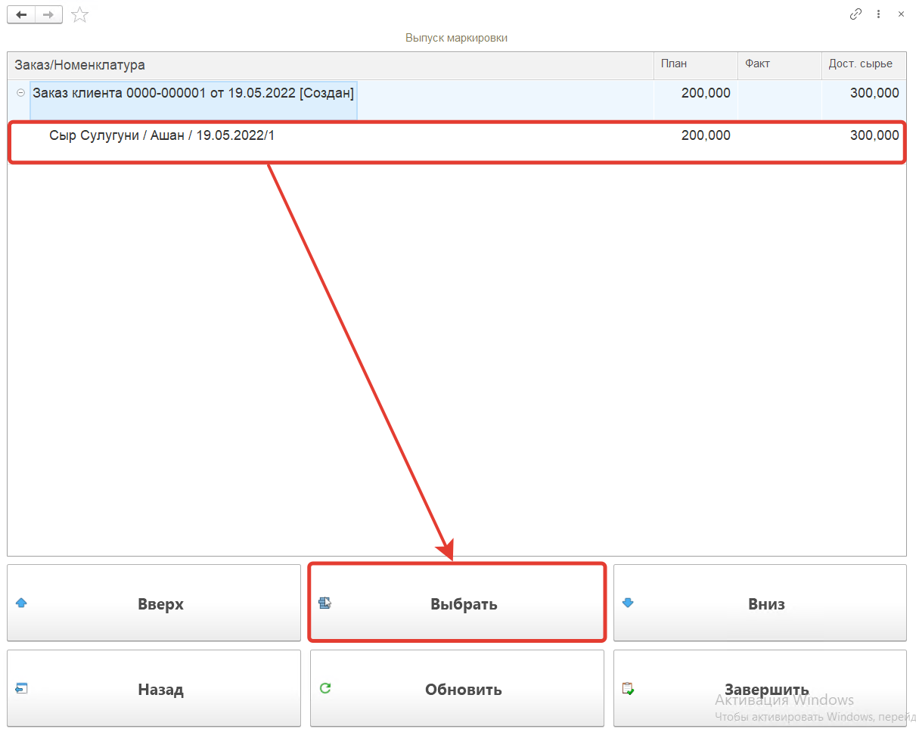Add page to favorites with star icon
916x729 pixels.
[79, 14]
